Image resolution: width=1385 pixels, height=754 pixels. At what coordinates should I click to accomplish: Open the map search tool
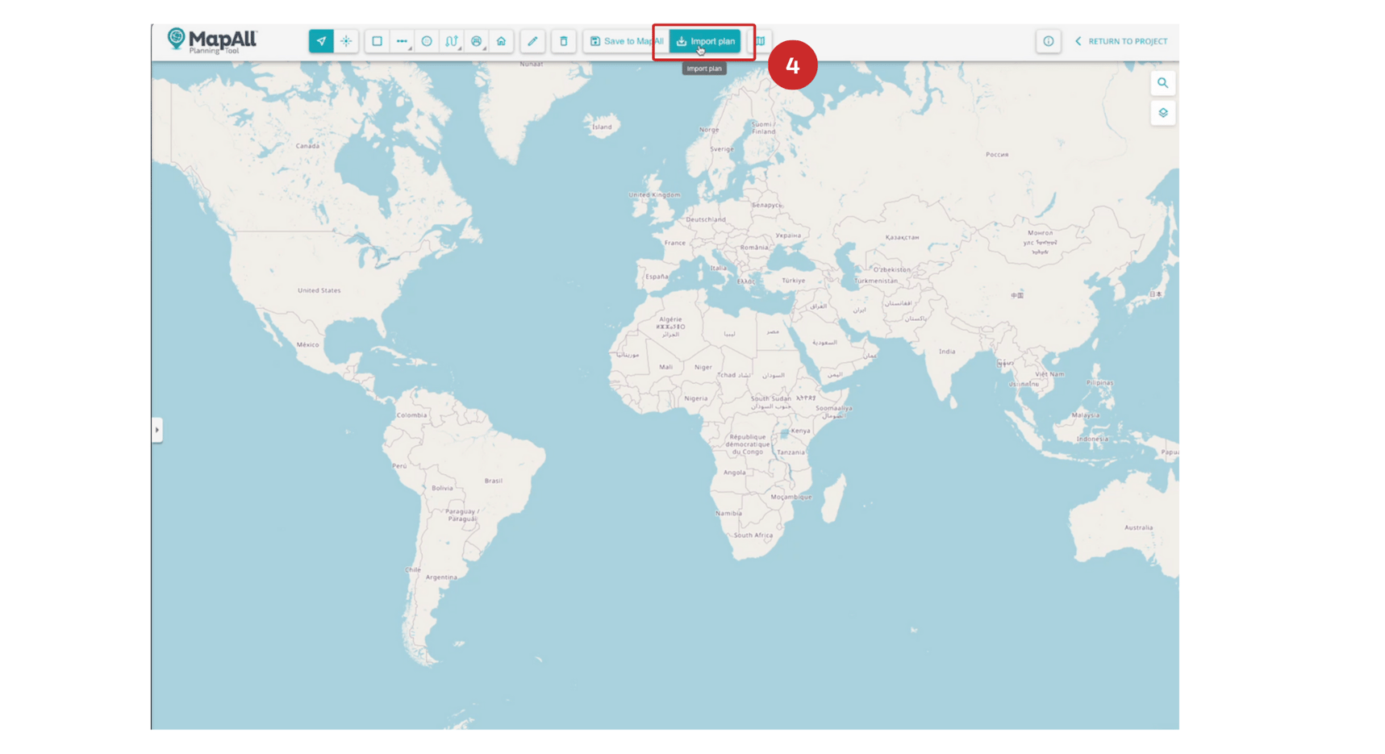point(1162,83)
